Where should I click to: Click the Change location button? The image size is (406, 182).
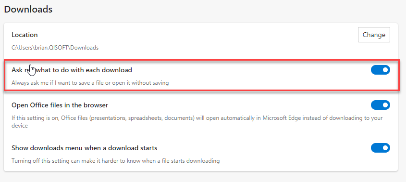click(x=374, y=35)
